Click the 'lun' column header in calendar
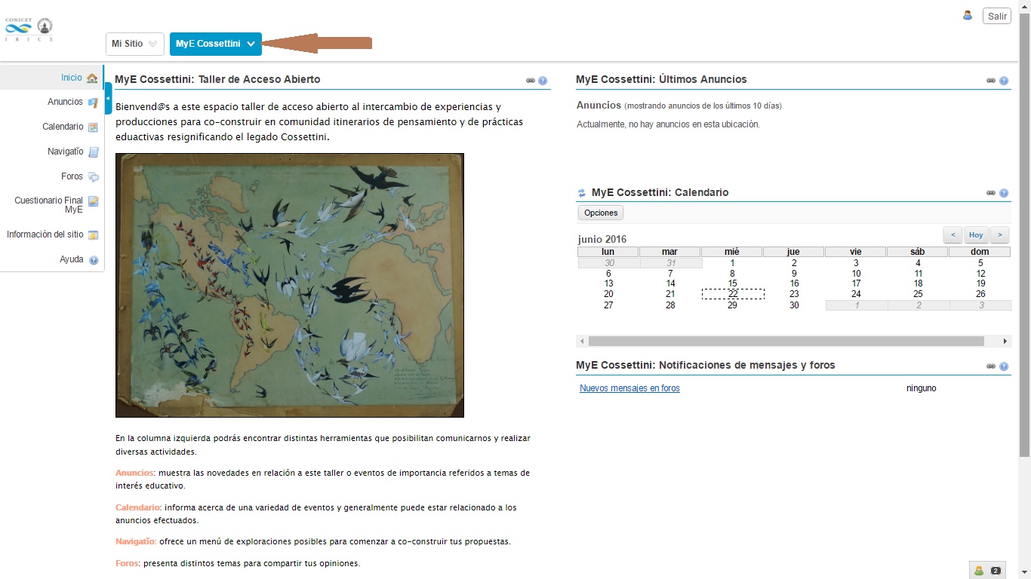The height and width of the screenshot is (579, 1031). coord(608,252)
